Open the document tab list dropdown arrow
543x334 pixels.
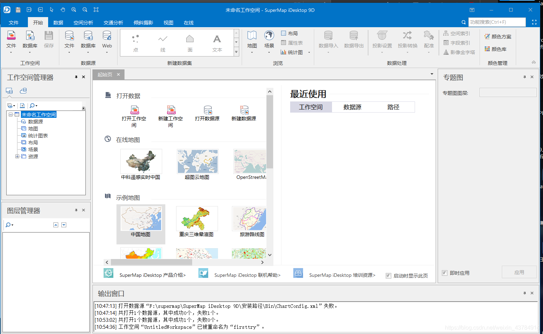coord(432,74)
